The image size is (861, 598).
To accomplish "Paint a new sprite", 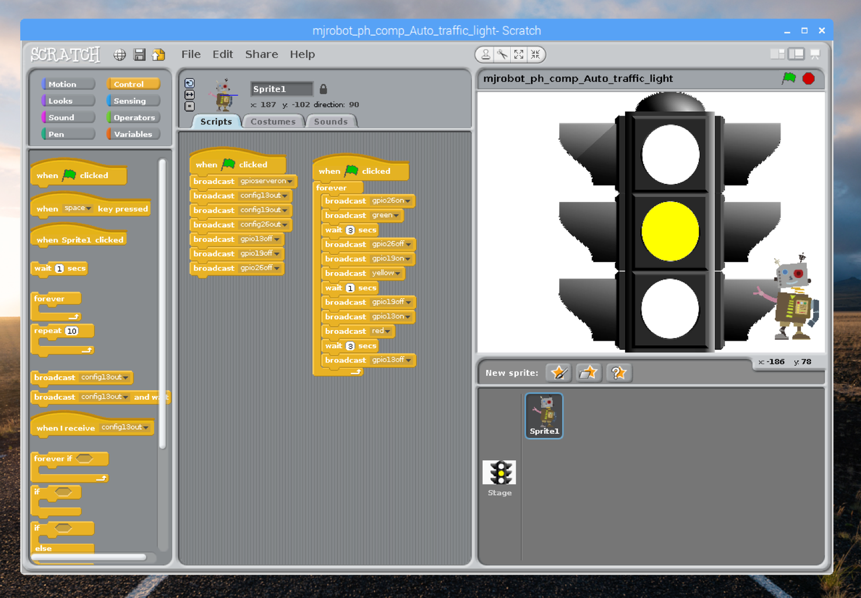I will [558, 373].
